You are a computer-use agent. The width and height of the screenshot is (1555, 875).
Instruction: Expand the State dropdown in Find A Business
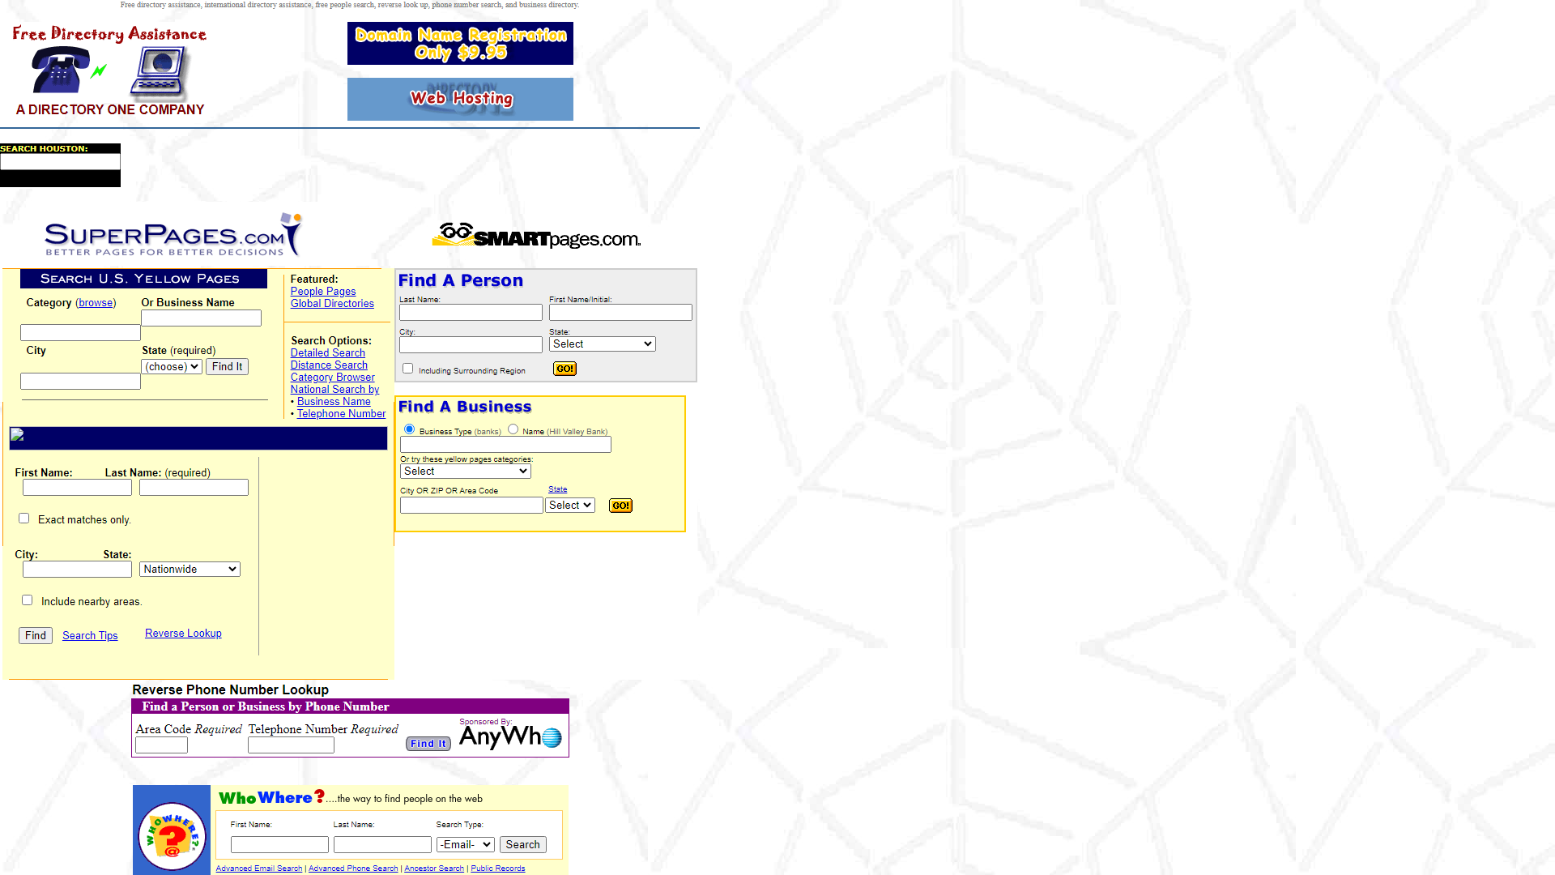coord(570,506)
